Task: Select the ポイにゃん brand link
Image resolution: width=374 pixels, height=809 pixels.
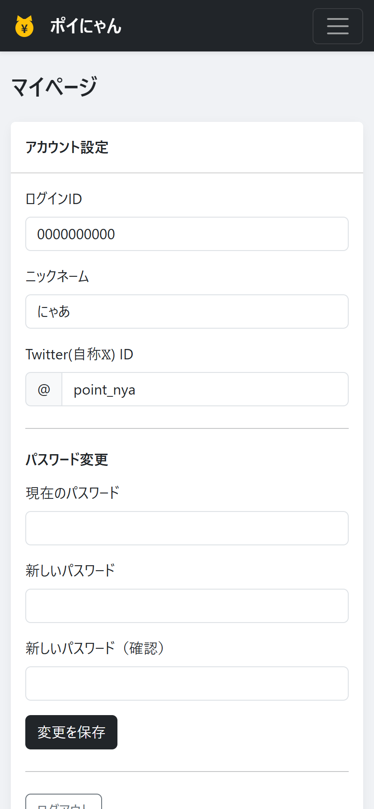Action: pyautogui.click(x=86, y=26)
